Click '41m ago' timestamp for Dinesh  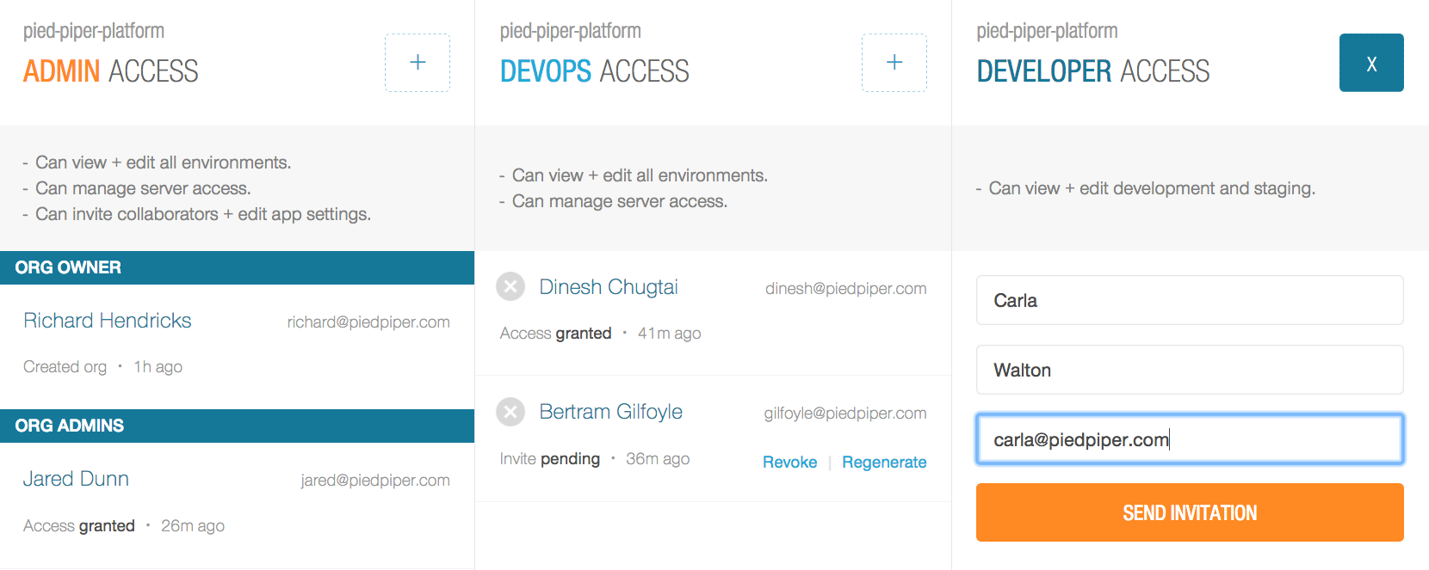[670, 334]
